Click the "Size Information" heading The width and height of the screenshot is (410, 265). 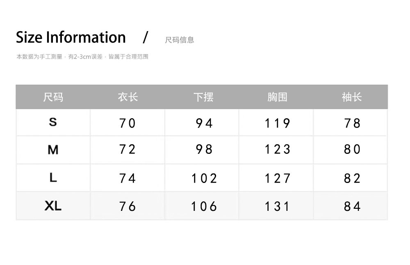71,37
